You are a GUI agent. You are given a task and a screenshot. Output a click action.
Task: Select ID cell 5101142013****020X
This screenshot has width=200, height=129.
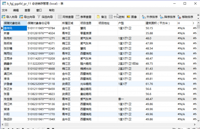coord(44,58)
